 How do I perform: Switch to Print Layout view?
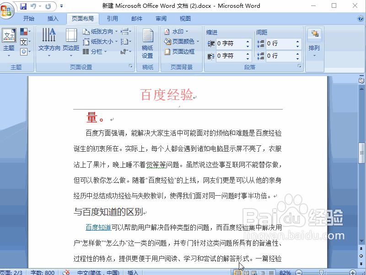[x=238, y=273]
